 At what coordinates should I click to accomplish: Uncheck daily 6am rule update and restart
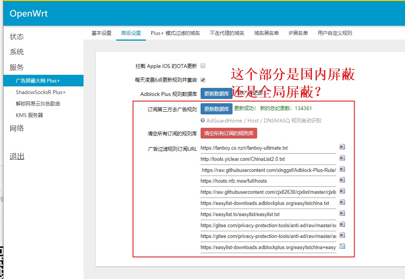click(203, 79)
